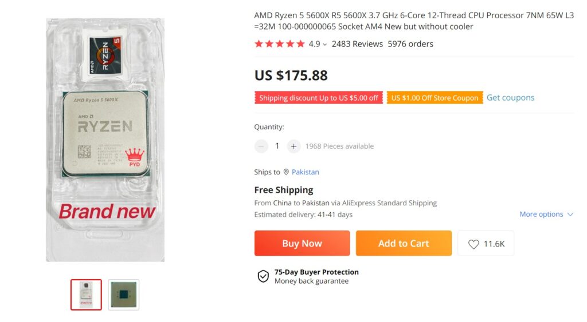Select the second CPU underside thumbnail
The image size is (587, 322).
(x=124, y=295)
